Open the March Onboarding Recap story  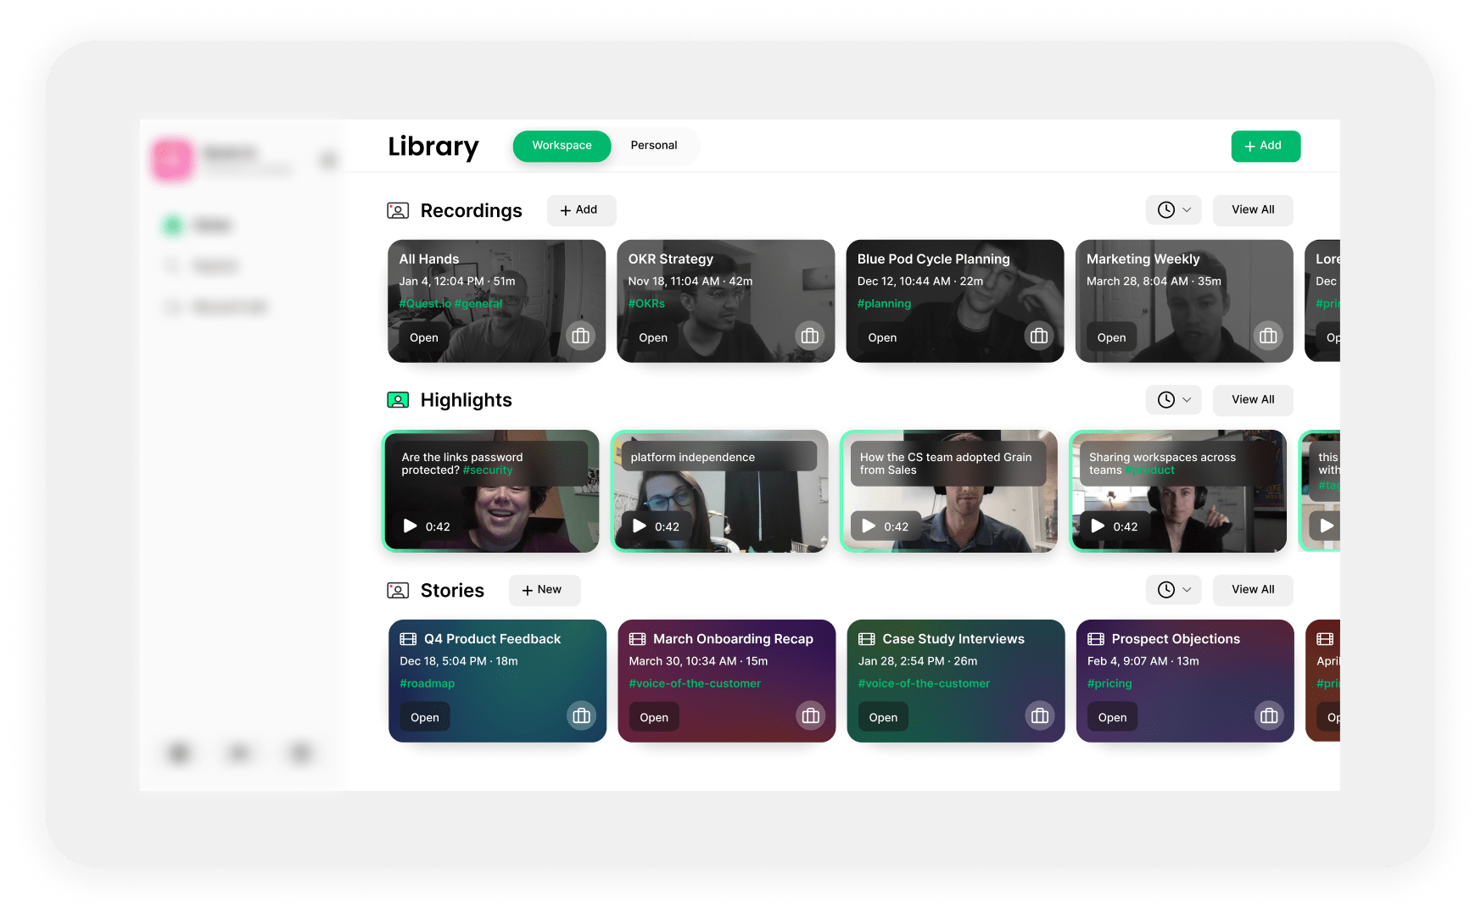click(x=654, y=717)
